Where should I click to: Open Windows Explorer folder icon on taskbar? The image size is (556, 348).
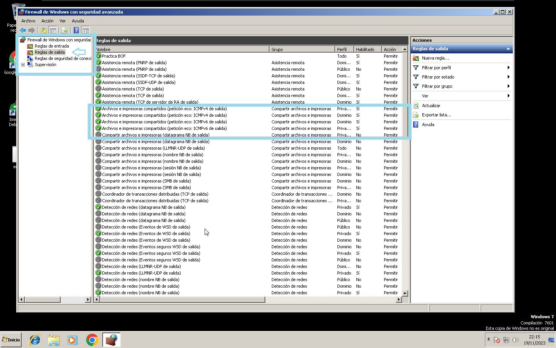54,340
